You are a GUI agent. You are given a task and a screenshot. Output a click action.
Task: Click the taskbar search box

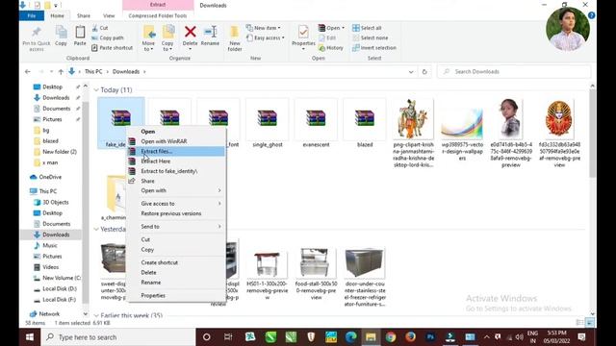118,337
